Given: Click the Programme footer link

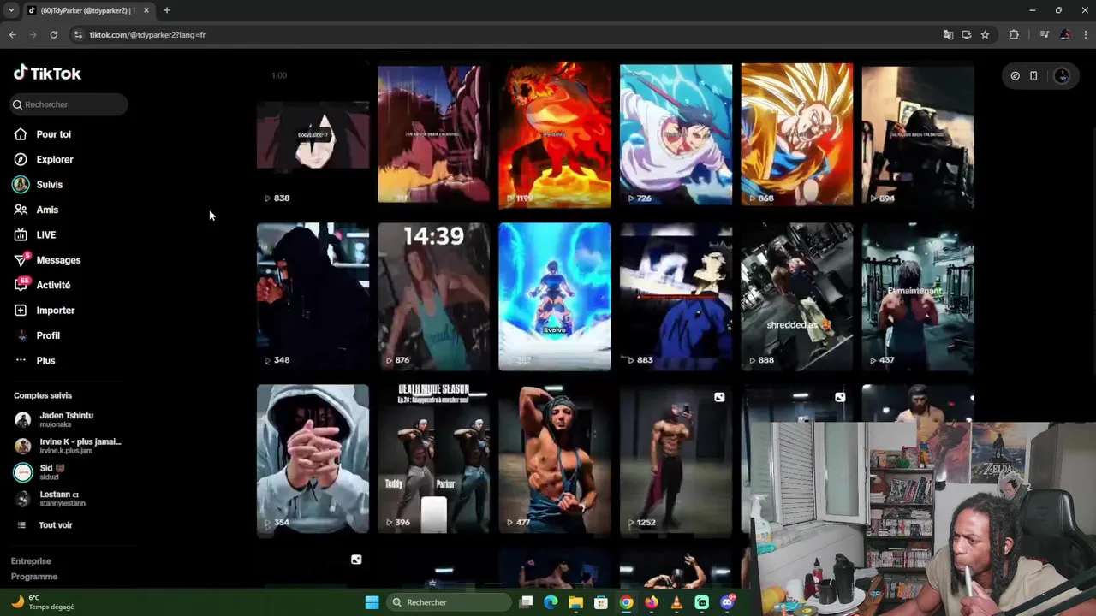Looking at the screenshot, I should point(34,577).
